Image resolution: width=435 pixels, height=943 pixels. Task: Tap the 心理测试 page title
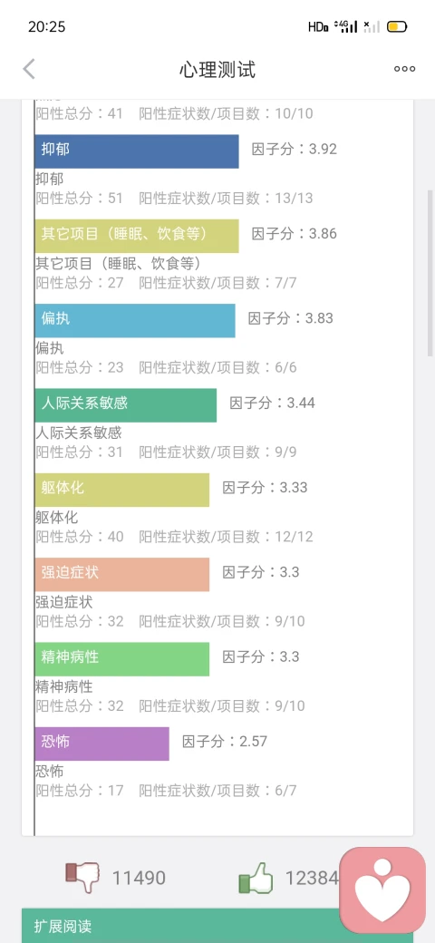217,70
